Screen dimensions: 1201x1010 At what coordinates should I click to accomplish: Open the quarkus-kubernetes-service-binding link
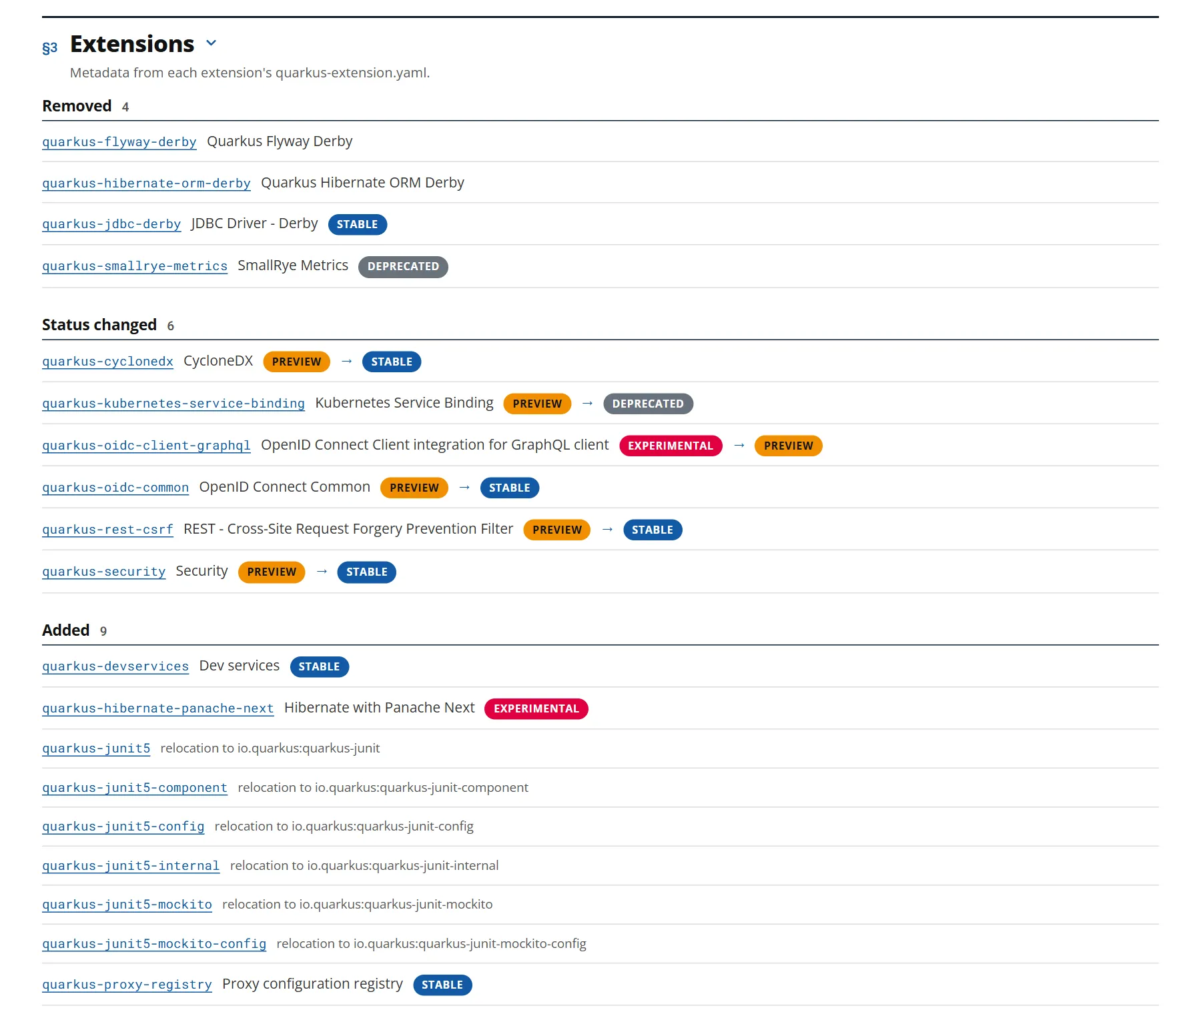tap(173, 404)
